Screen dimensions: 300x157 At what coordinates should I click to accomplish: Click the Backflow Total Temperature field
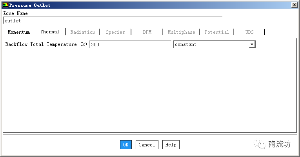130,44
